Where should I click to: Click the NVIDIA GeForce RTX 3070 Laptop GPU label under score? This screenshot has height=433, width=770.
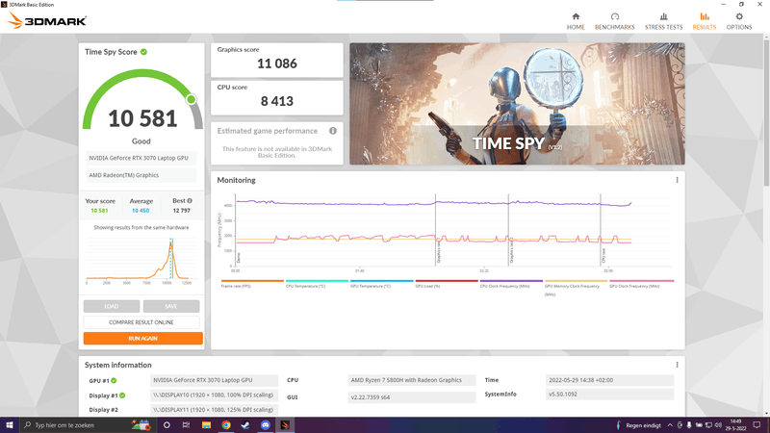141,158
